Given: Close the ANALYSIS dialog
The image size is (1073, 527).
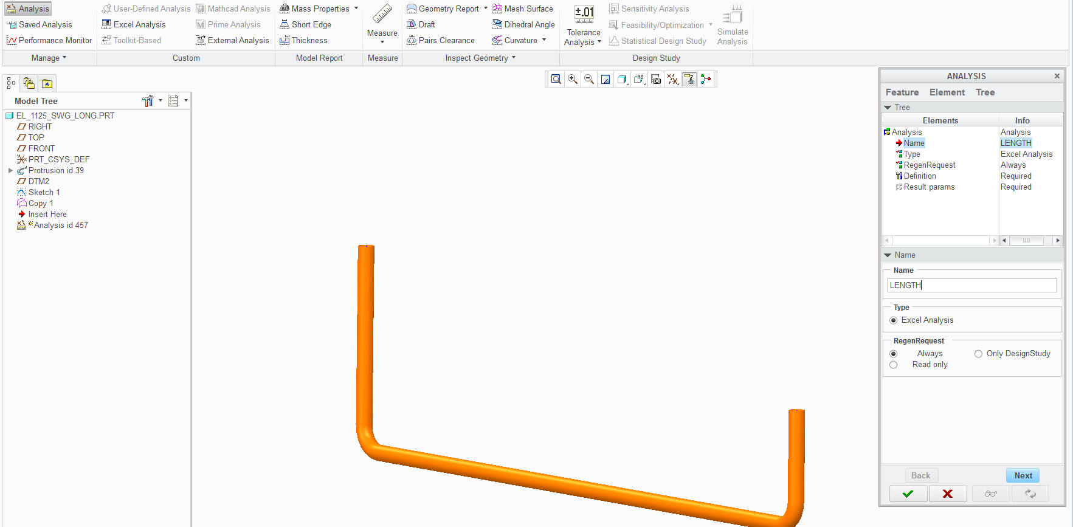Looking at the screenshot, I should (x=1057, y=76).
